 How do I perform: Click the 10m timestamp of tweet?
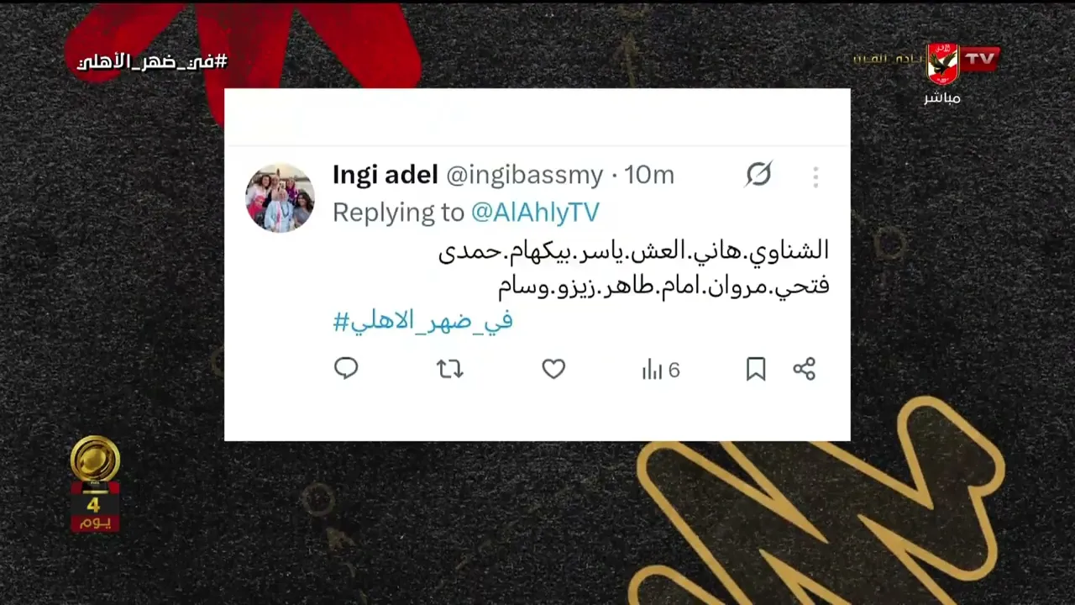pyautogui.click(x=649, y=175)
